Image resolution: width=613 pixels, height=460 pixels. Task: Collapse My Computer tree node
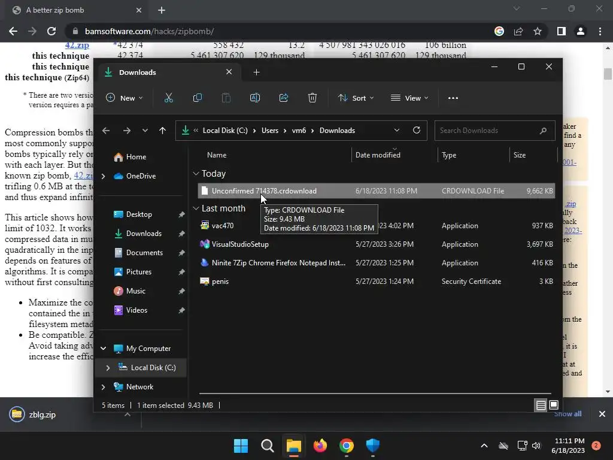(x=103, y=349)
